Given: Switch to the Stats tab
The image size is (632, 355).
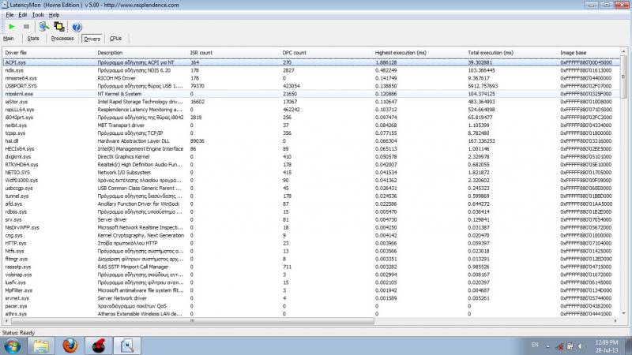Looking at the screenshot, I should pyautogui.click(x=33, y=38).
